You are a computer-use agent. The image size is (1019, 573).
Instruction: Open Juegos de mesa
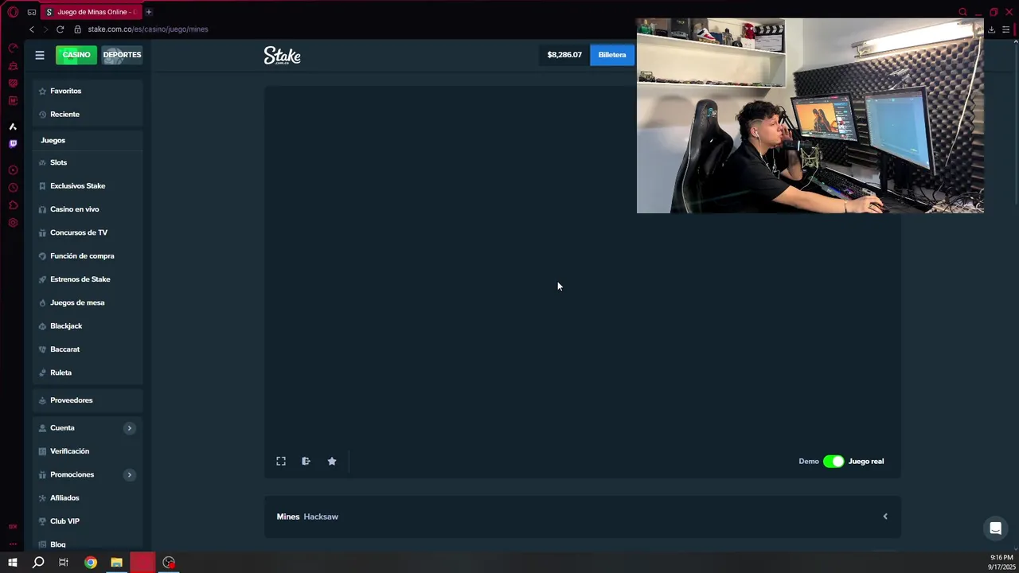click(88, 302)
